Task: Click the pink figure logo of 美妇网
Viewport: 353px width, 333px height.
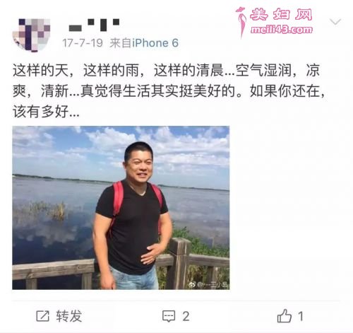Action: point(241,23)
